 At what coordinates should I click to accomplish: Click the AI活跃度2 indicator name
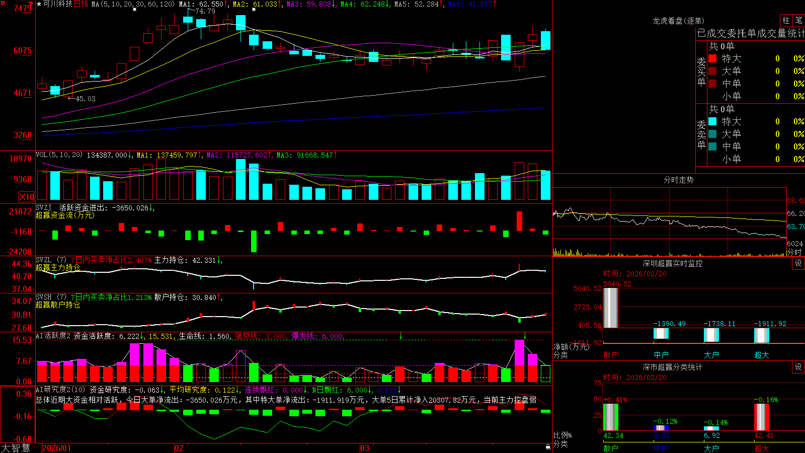(53, 336)
